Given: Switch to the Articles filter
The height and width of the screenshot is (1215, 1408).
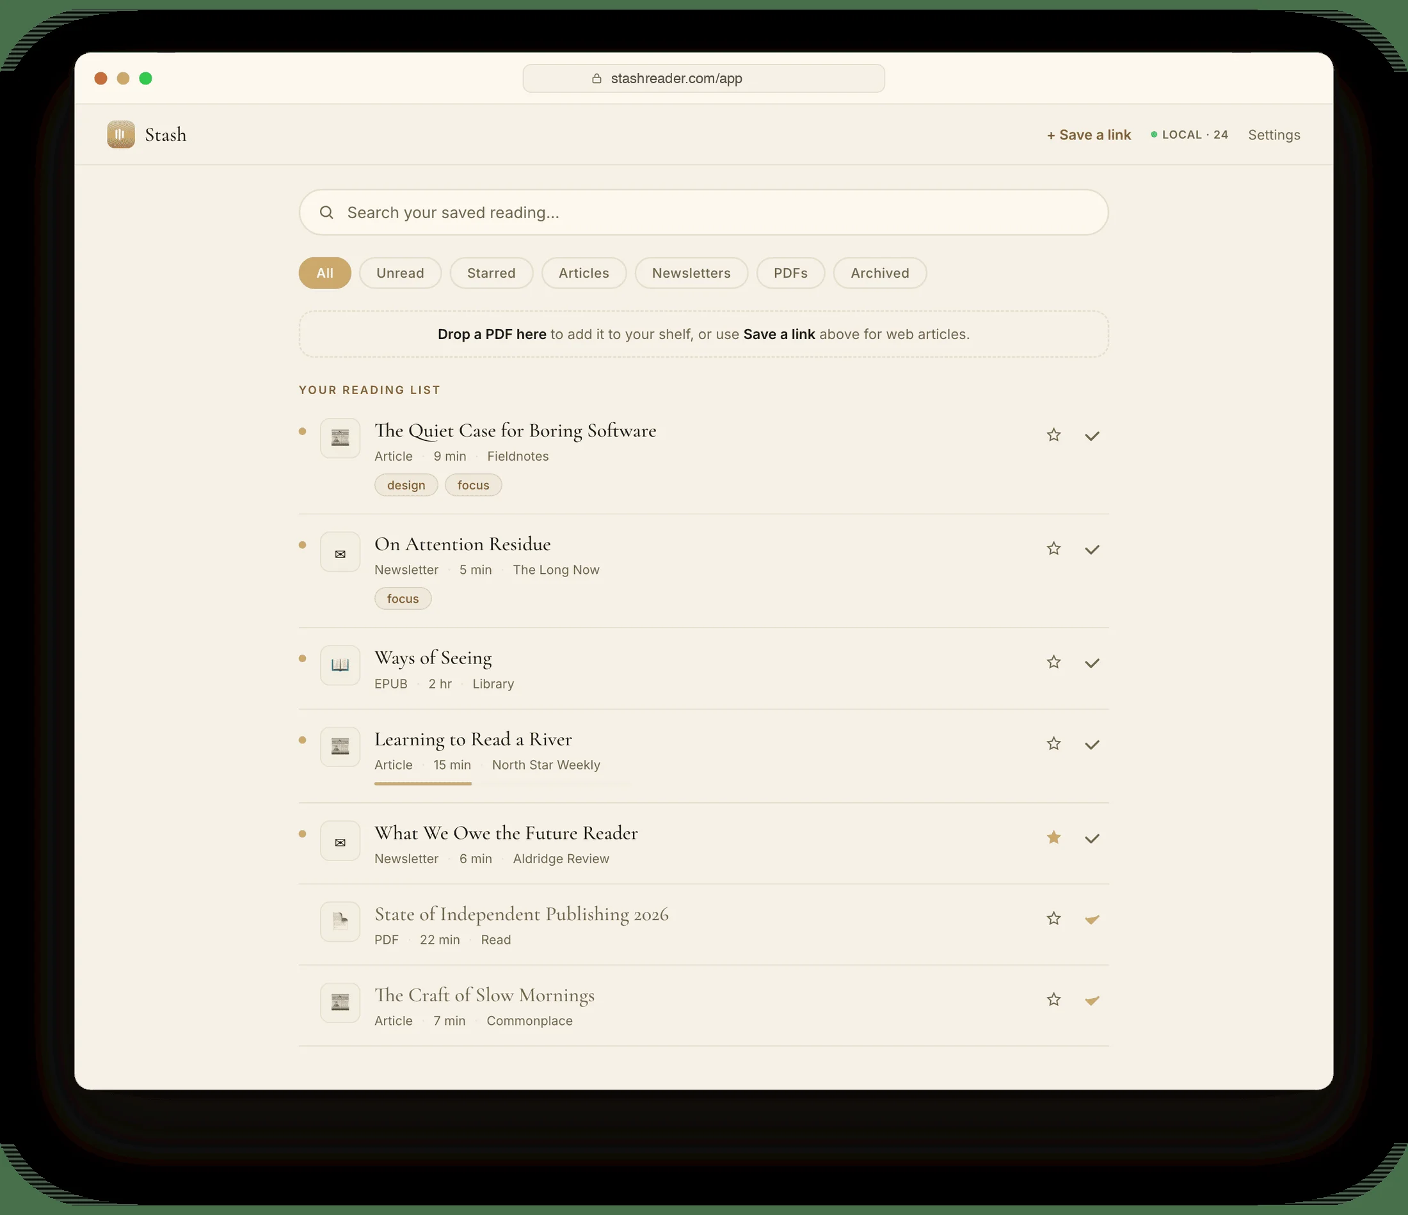Looking at the screenshot, I should [x=584, y=273].
